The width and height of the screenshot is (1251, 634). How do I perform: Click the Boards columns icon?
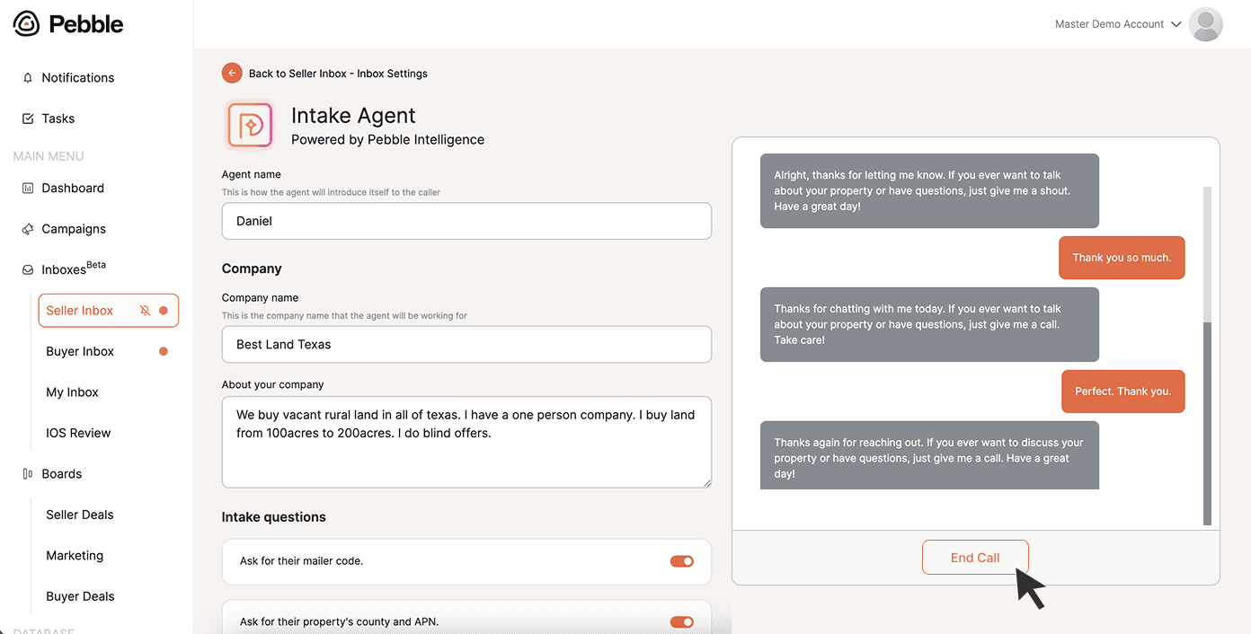pos(28,474)
